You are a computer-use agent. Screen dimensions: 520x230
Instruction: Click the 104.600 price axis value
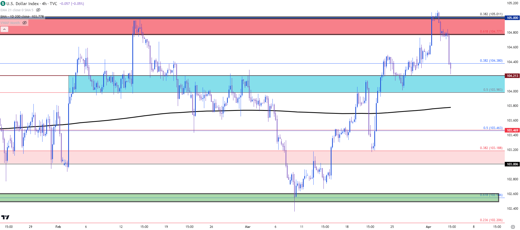513,47
